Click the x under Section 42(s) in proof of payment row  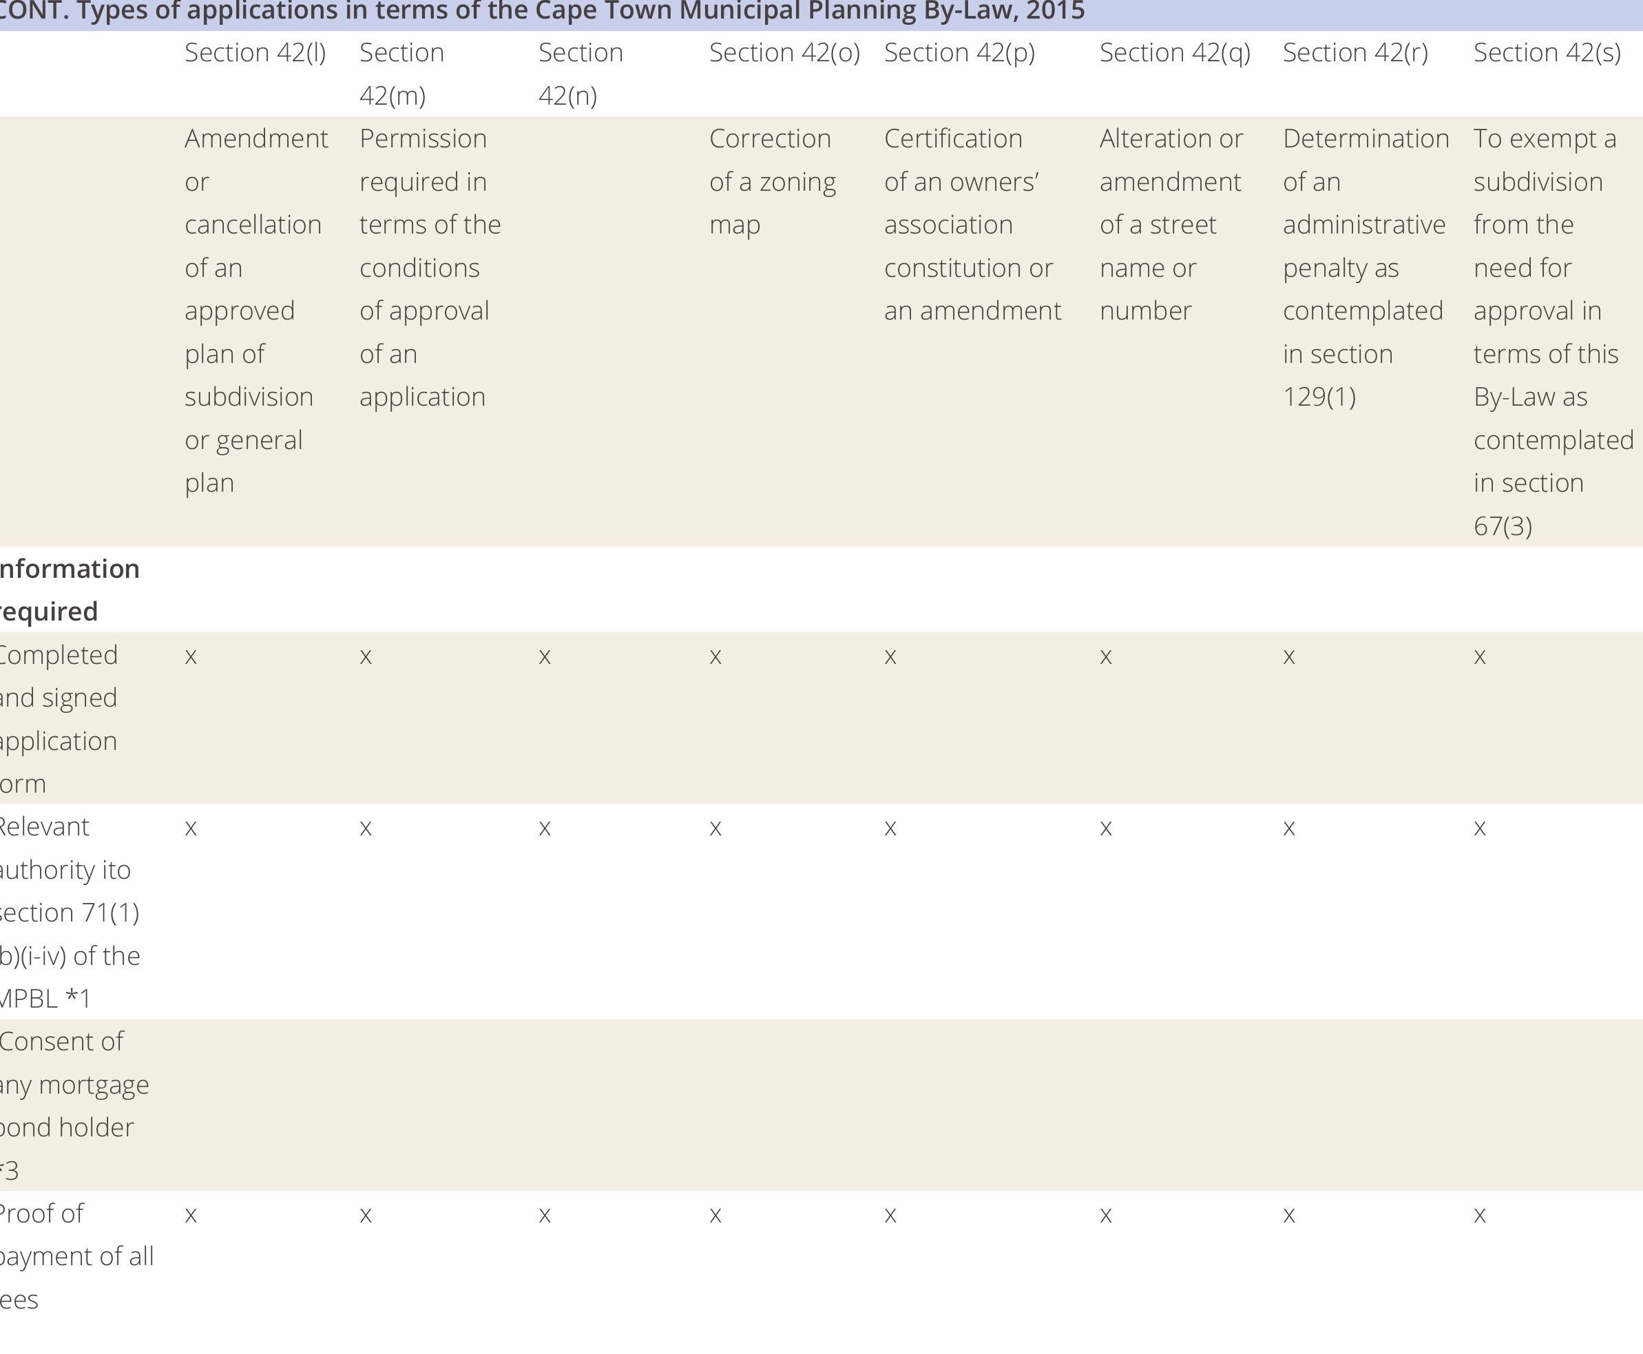coord(1479,1215)
